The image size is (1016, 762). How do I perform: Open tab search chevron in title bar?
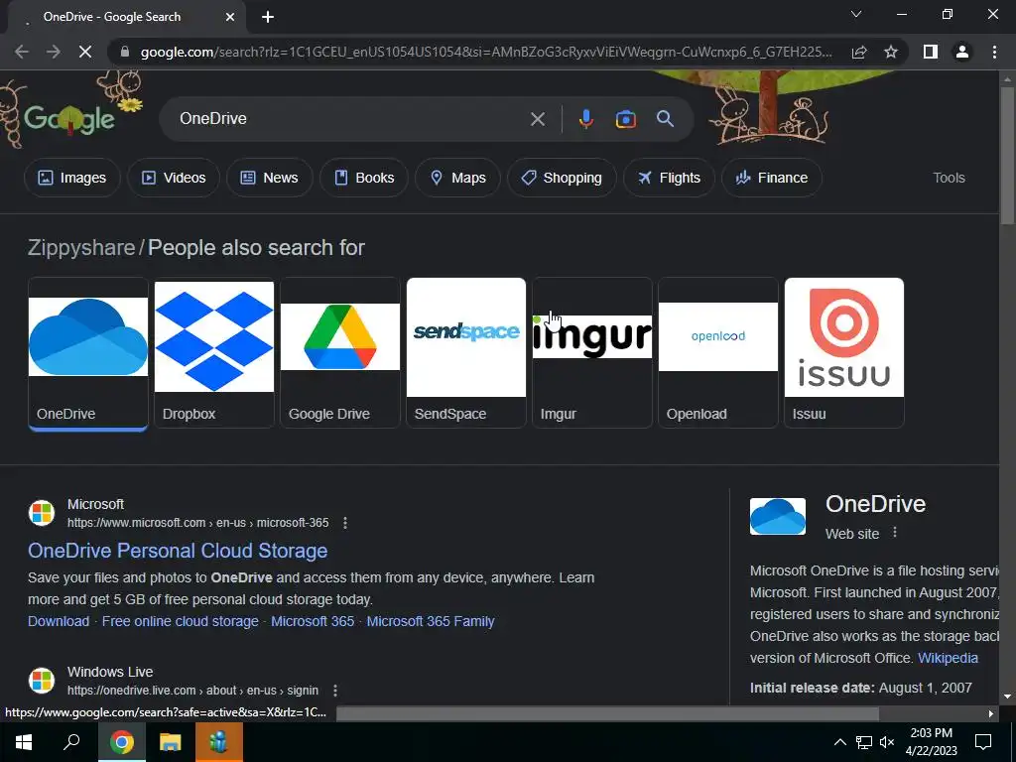click(856, 14)
